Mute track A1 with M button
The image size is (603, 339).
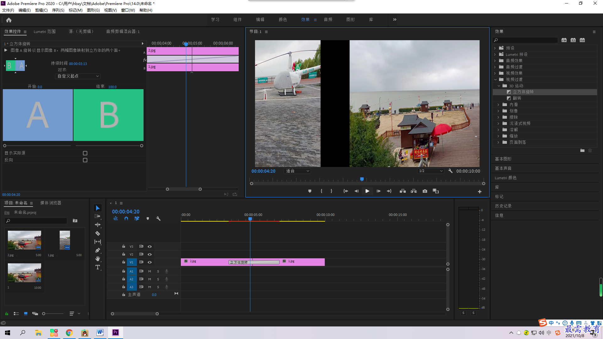coord(149,272)
